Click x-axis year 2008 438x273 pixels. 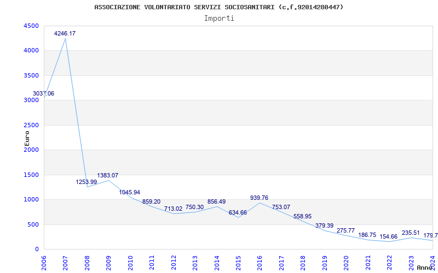87,263
